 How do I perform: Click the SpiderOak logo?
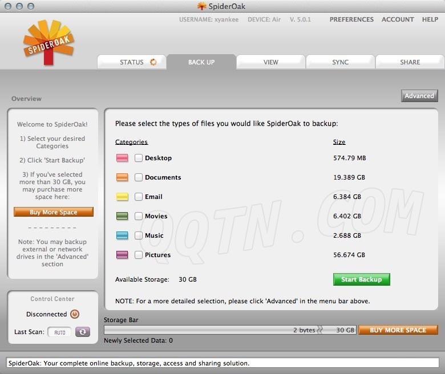(48, 42)
